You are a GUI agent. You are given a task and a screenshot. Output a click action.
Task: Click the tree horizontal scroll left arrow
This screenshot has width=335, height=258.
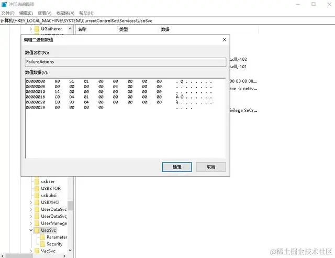[x=2, y=256]
